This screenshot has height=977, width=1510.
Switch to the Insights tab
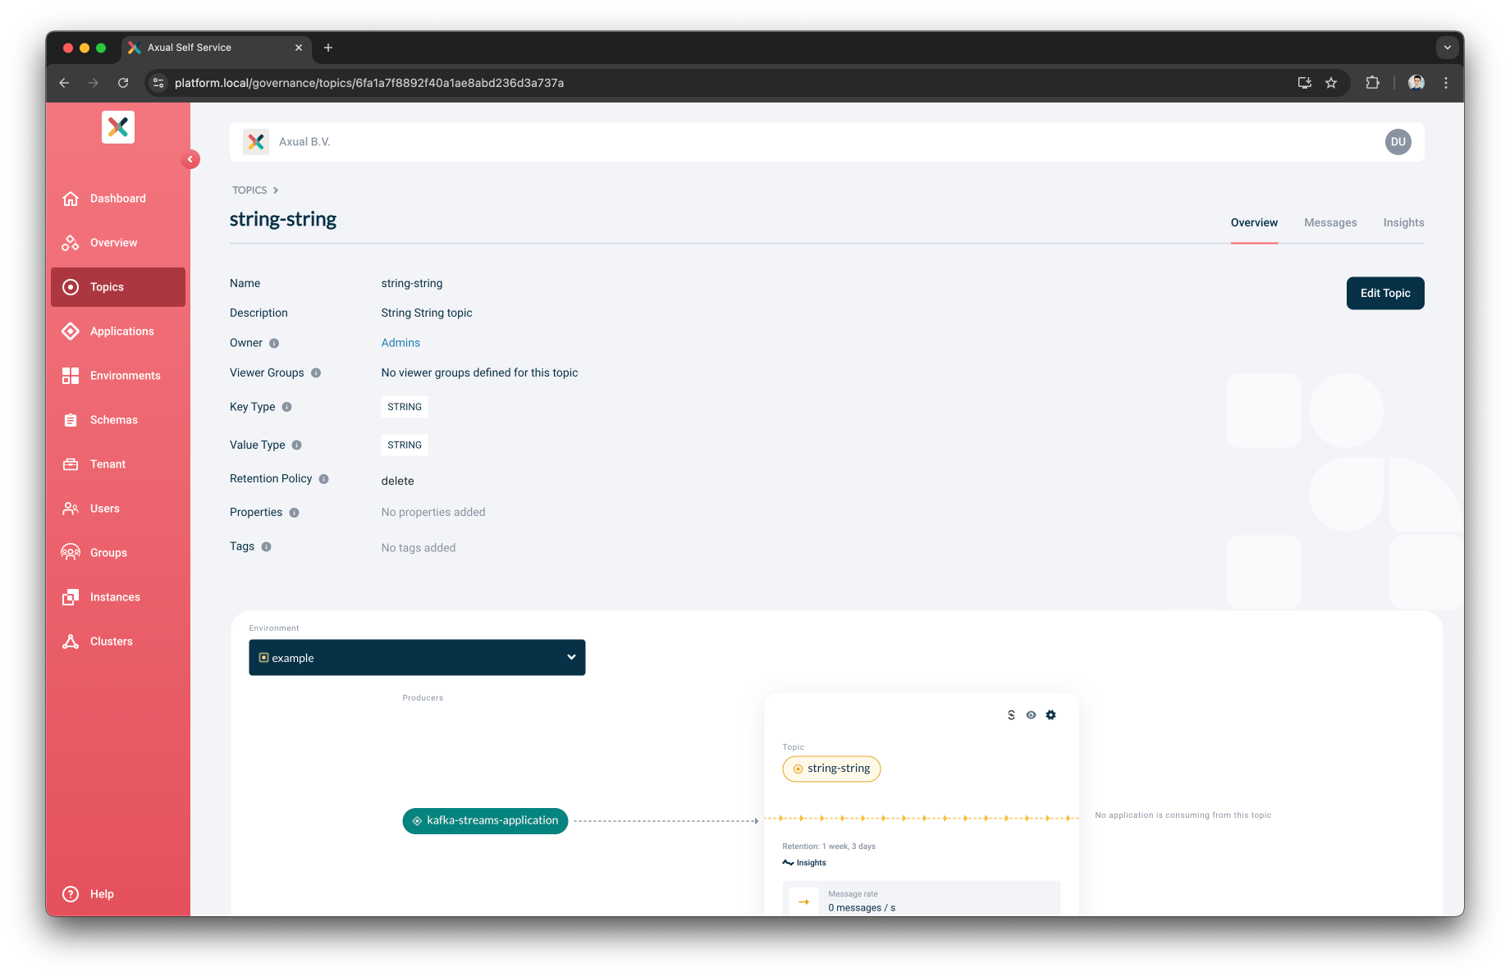pyautogui.click(x=1403, y=223)
